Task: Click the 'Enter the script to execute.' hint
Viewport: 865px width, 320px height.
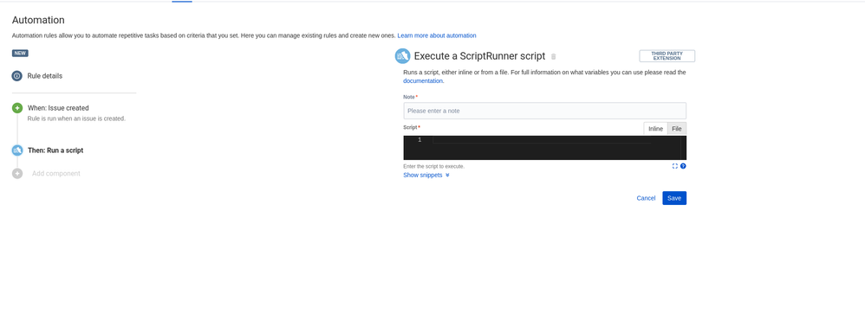Action: coord(433,166)
